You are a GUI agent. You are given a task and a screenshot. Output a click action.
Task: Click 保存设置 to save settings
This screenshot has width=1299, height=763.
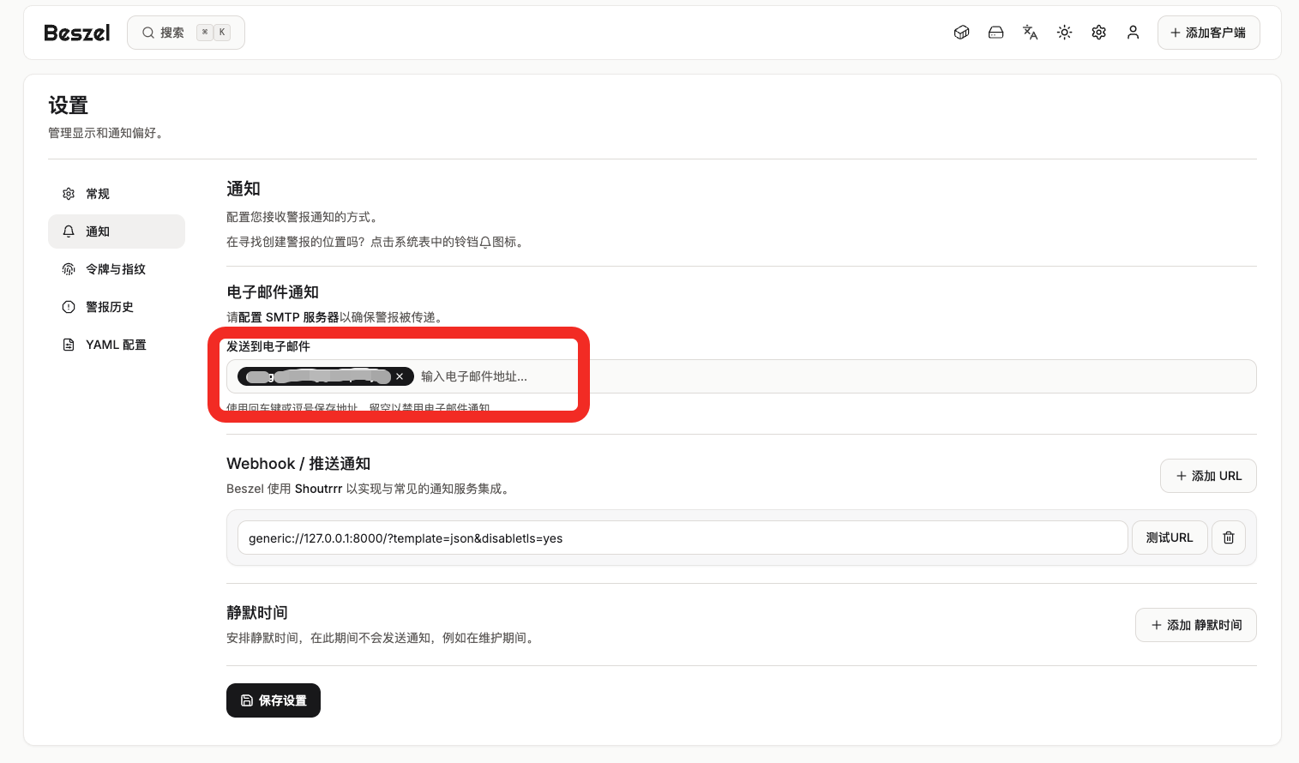[273, 700]
